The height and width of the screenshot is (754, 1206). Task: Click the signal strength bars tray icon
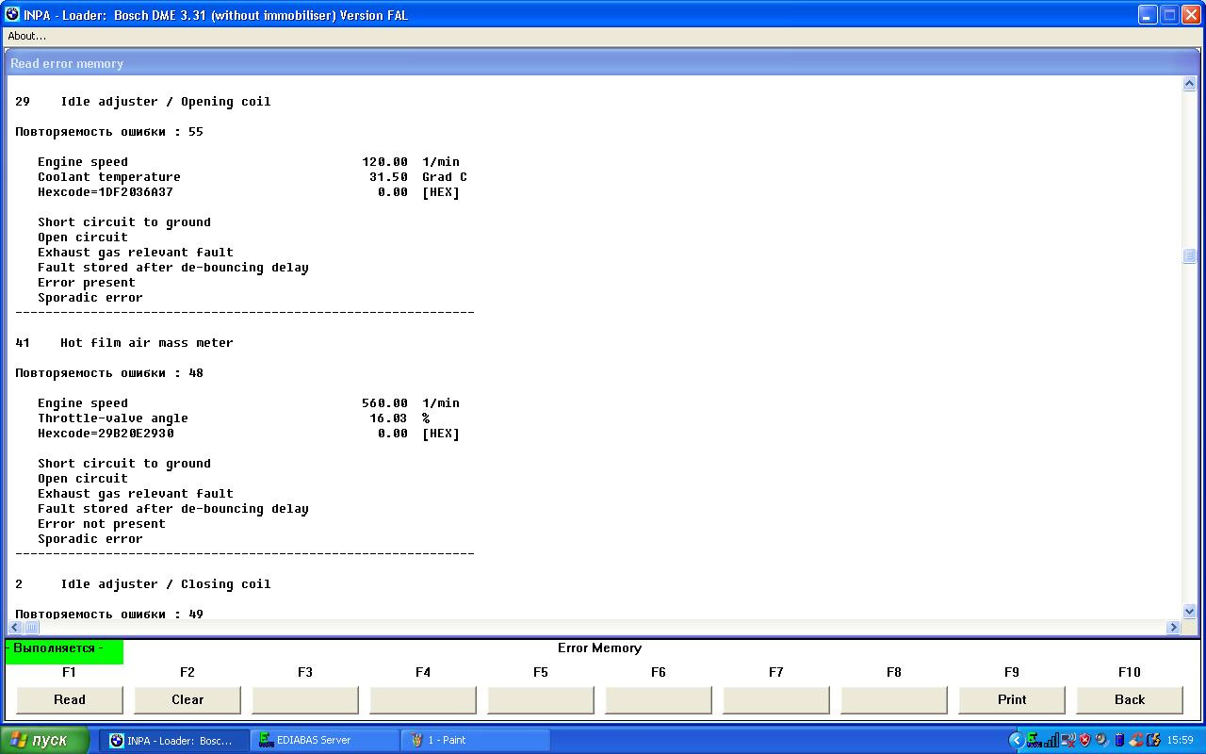coord(1051,740)
